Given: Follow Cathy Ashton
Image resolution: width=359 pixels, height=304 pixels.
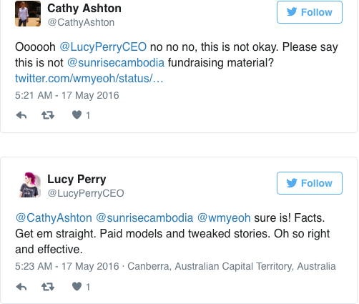Looking at the screenshot, I should point(310,12).
